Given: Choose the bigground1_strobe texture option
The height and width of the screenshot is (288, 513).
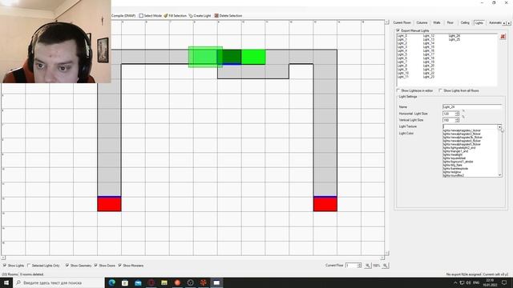Looking at the screenshot, I should 458,162.
